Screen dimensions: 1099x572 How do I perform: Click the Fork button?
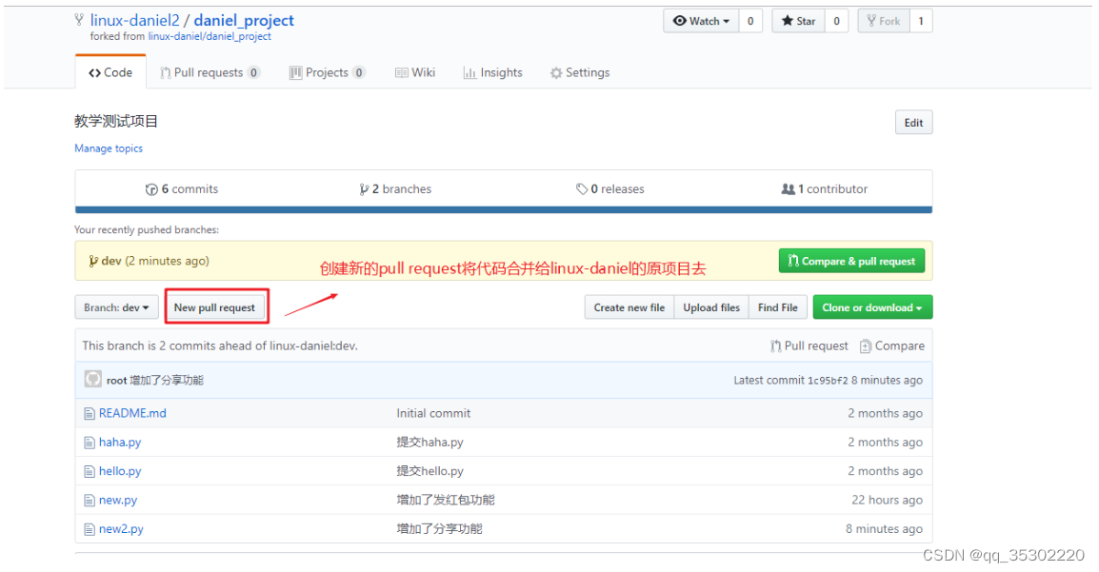884,21
